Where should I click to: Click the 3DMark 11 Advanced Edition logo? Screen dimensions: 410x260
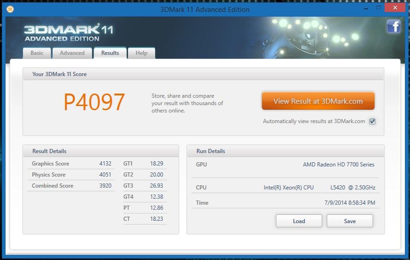pyautogui.click(x=68, y=33)
